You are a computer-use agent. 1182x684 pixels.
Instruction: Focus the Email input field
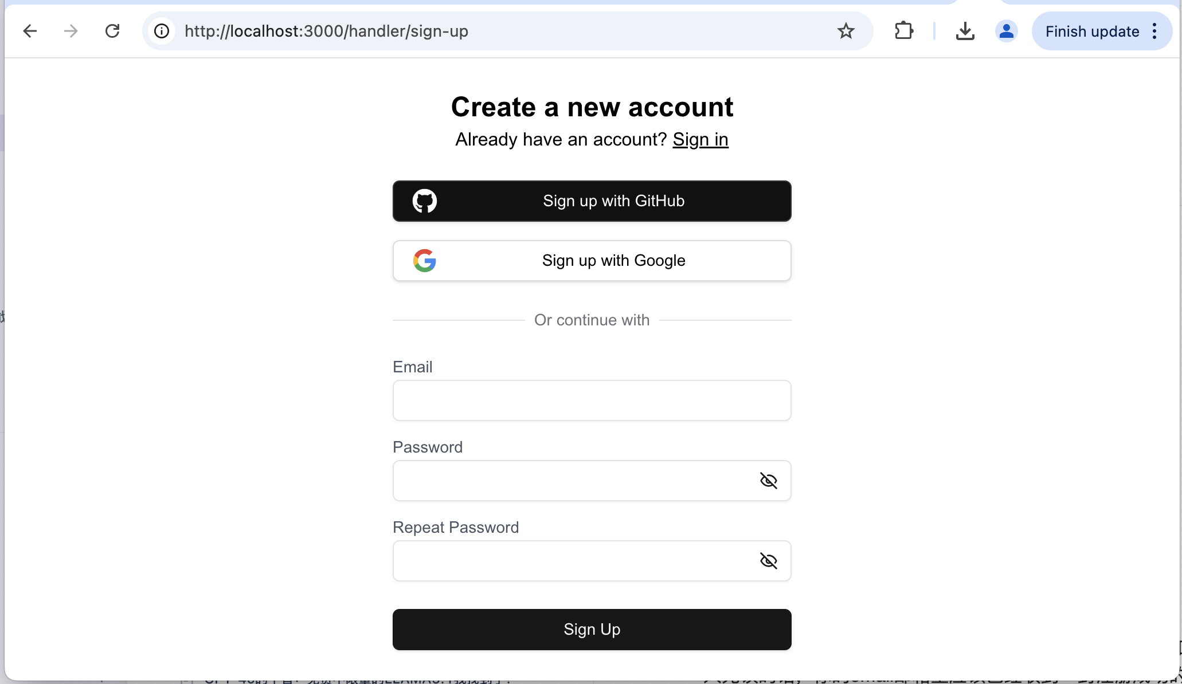coord(592,400)
